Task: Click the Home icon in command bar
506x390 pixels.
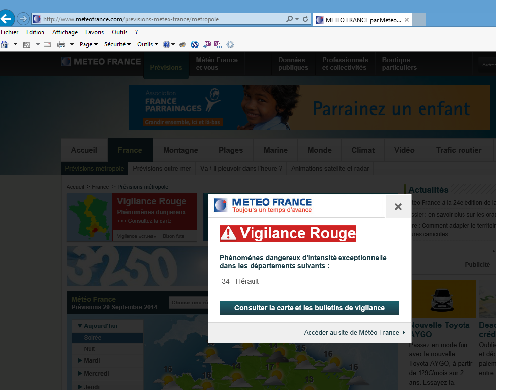Action: (x=5, y=44)
